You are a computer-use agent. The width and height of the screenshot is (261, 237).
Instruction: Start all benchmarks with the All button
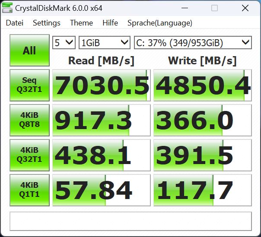(x=30, y=50)
